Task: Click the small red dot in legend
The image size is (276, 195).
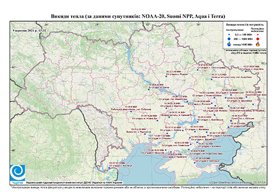Action: pos(257,34)
